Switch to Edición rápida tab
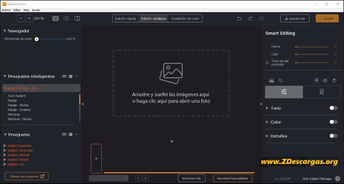 pyautogui.click(x=126, y=18)
